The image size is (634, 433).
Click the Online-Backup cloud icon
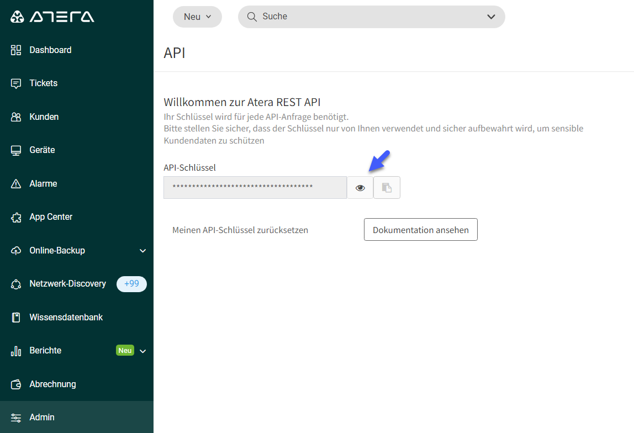[16, 251]
